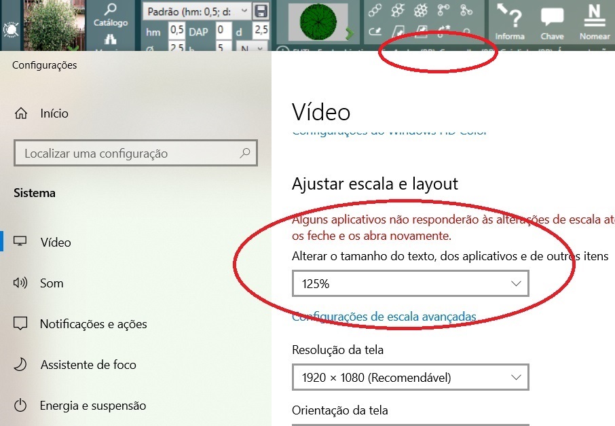The height and width of the screenshot is (426, 615).
Task: Click the save preset floppy disk icon
Action: click(261, 11)
